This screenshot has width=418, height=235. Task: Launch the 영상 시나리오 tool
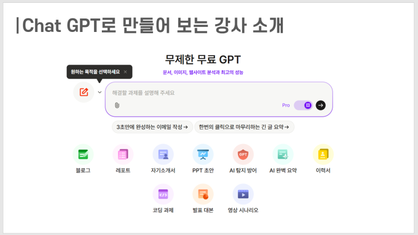pyautogui.click(x=243, y=194)
